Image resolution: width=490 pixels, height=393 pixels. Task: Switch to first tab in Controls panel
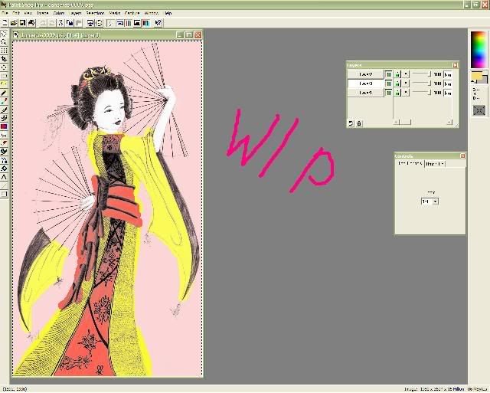click(410, 163)
